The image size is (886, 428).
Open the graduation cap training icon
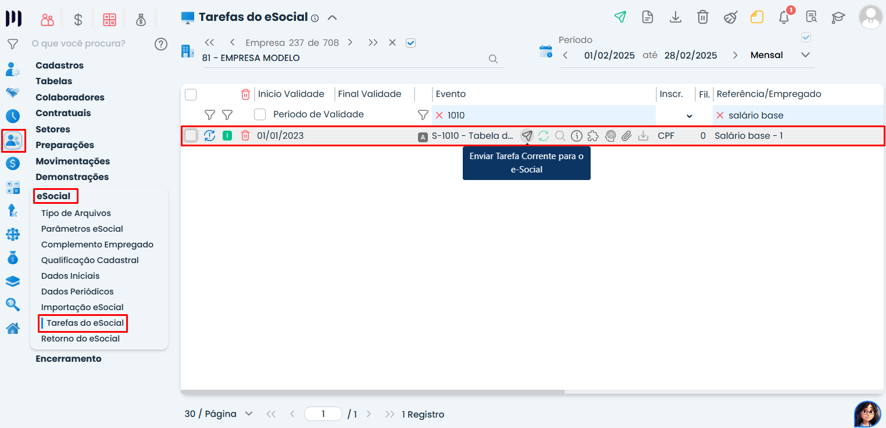pyautogui.click(x=838, y=17)
